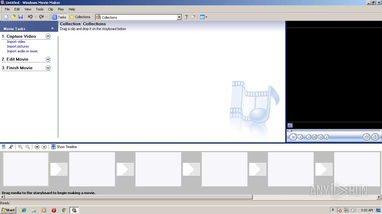Create a new project with the blank page icon
Image resolution: width=382 pixels, height=214 pixels.
(6, 17)
